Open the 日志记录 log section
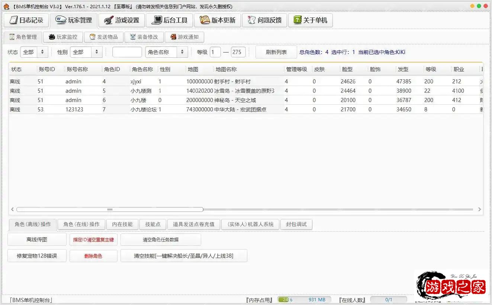 (26, 20)
